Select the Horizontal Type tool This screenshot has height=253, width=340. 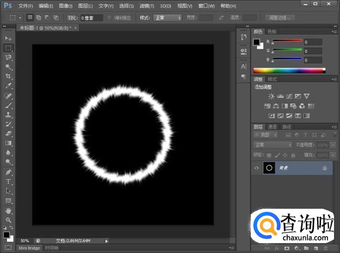tap(8, 181)
